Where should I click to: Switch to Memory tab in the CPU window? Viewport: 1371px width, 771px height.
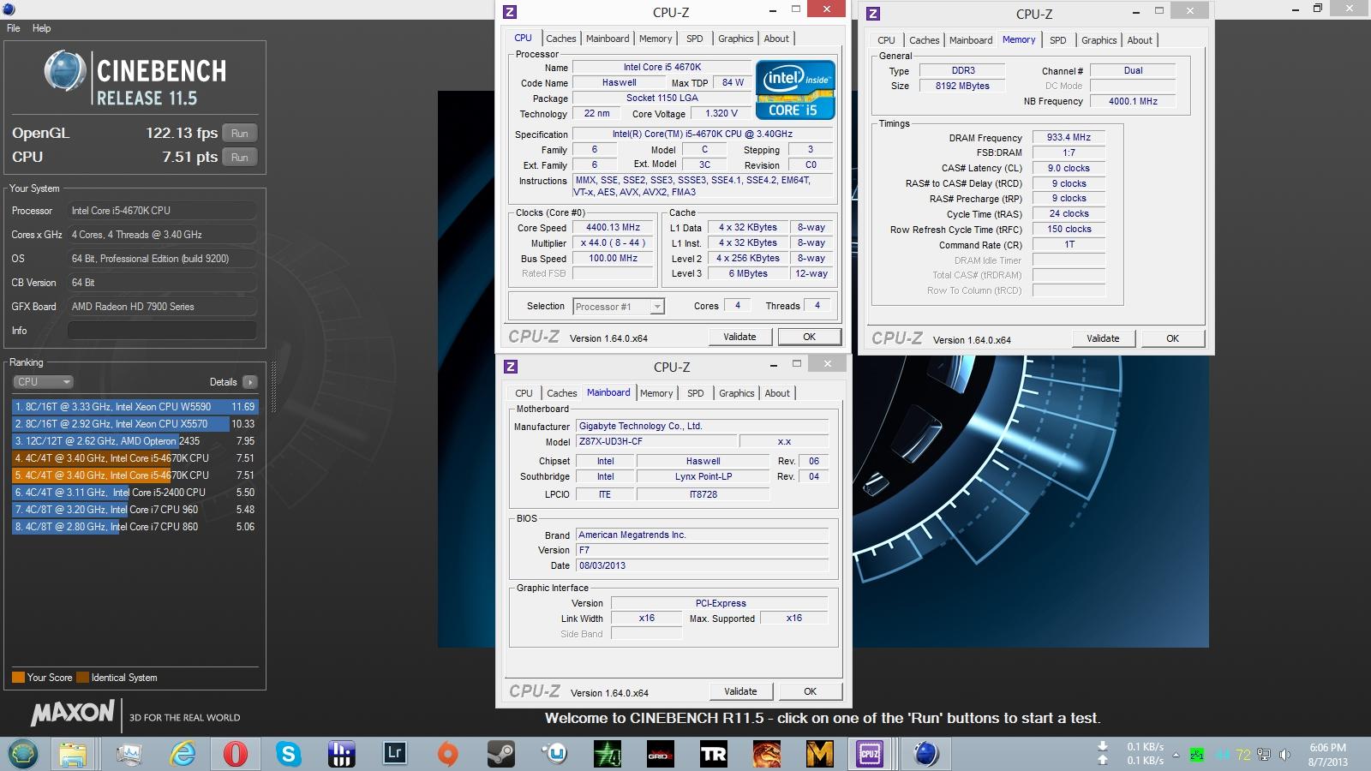click(x=656, y=39)
